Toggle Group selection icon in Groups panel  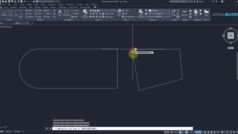point(178,17)
